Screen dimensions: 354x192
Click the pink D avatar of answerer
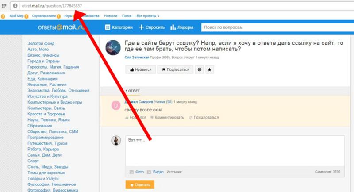116,105
